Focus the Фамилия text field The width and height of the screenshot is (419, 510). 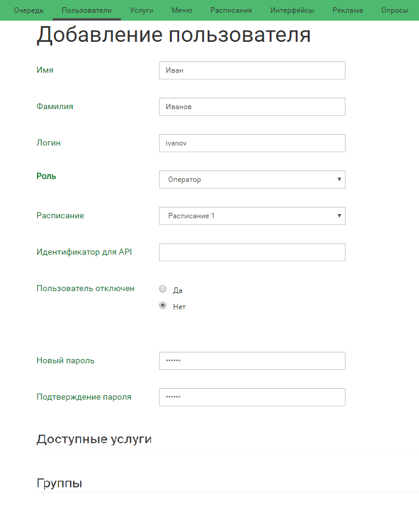point(252,107)
